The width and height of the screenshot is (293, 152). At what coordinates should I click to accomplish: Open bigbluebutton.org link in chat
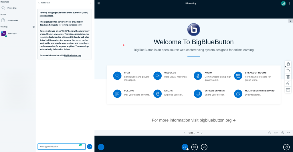click(72, 55)
